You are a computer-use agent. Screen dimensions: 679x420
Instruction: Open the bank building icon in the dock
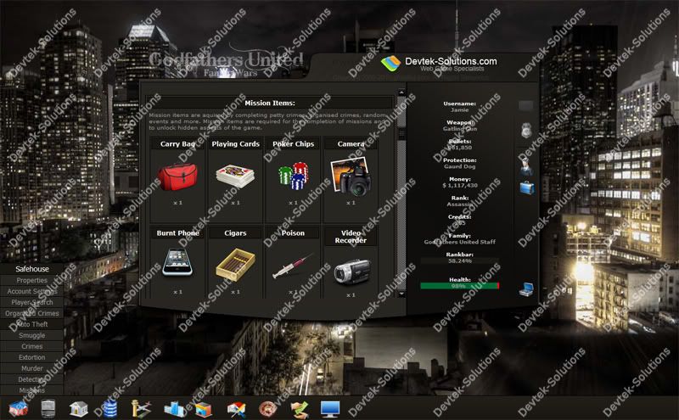click(x=81, y=408)
